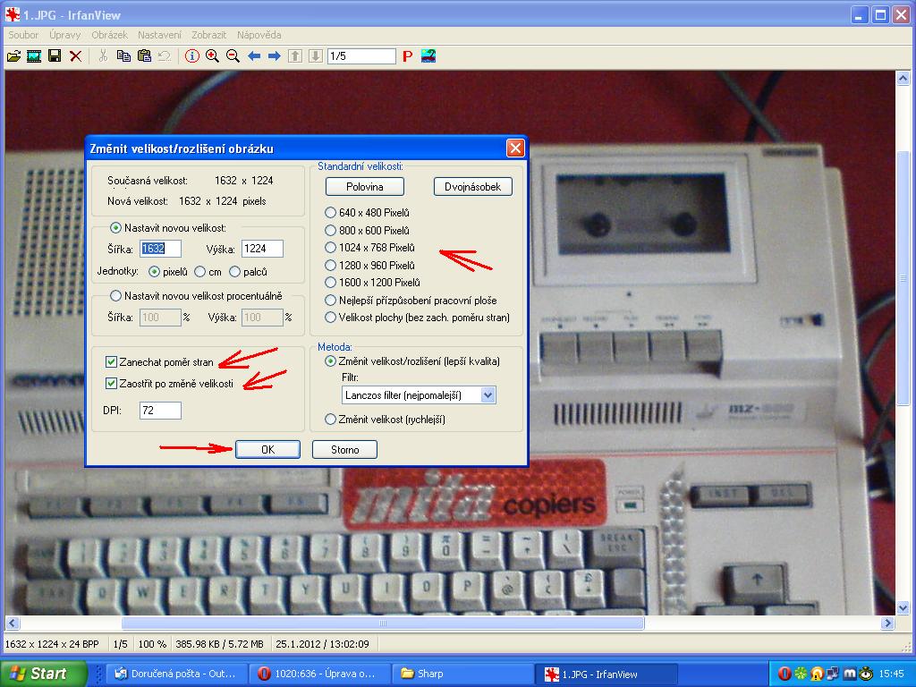Uncheck Zanechat poměr stran checkbox
The height and width of the screenshot is (687, 916).
(x=112, y=362)
